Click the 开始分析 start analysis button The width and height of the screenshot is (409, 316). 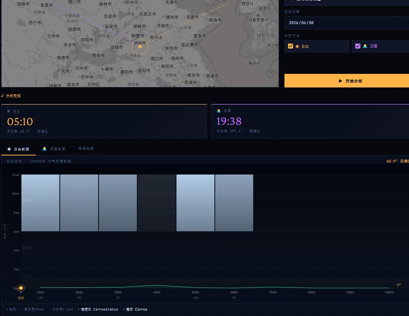pos(347,81)
